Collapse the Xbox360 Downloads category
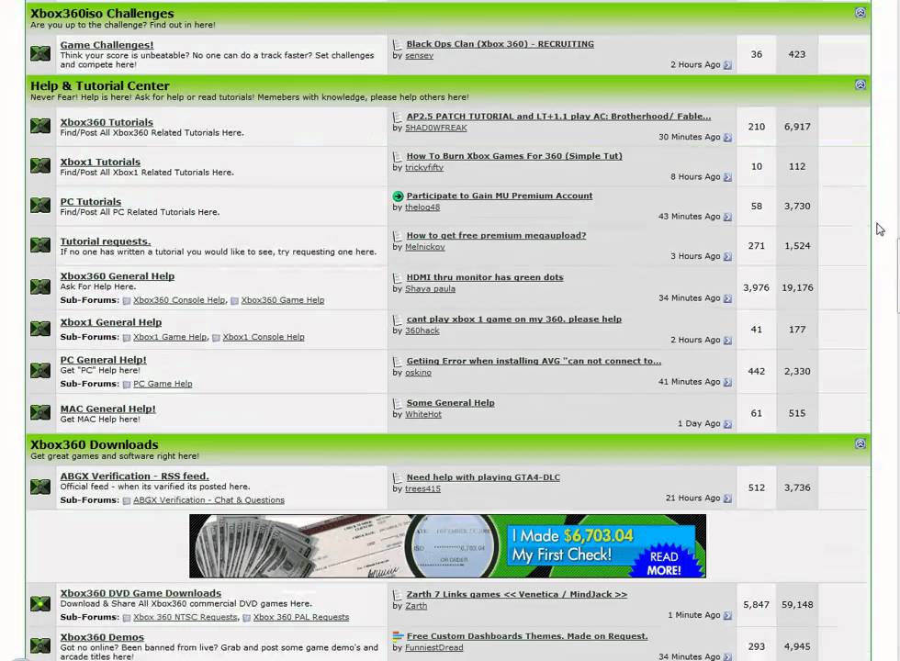The image size is (900, 661). [860, 443]
